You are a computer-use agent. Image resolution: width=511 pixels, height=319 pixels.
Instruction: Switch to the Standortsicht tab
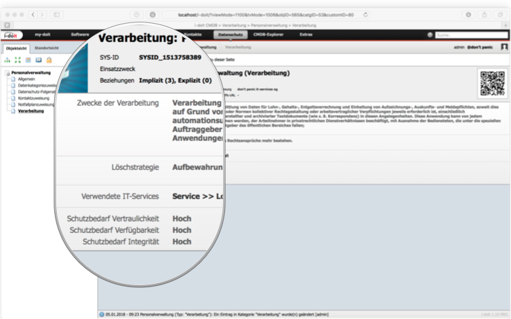[x=47, y=48]
